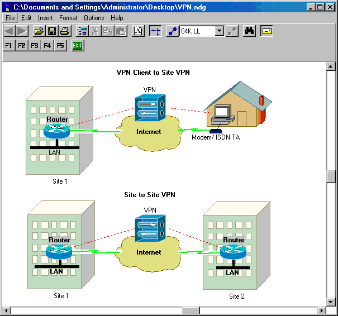
Task: Click the application icon in title bar
Action: [8, 7]
